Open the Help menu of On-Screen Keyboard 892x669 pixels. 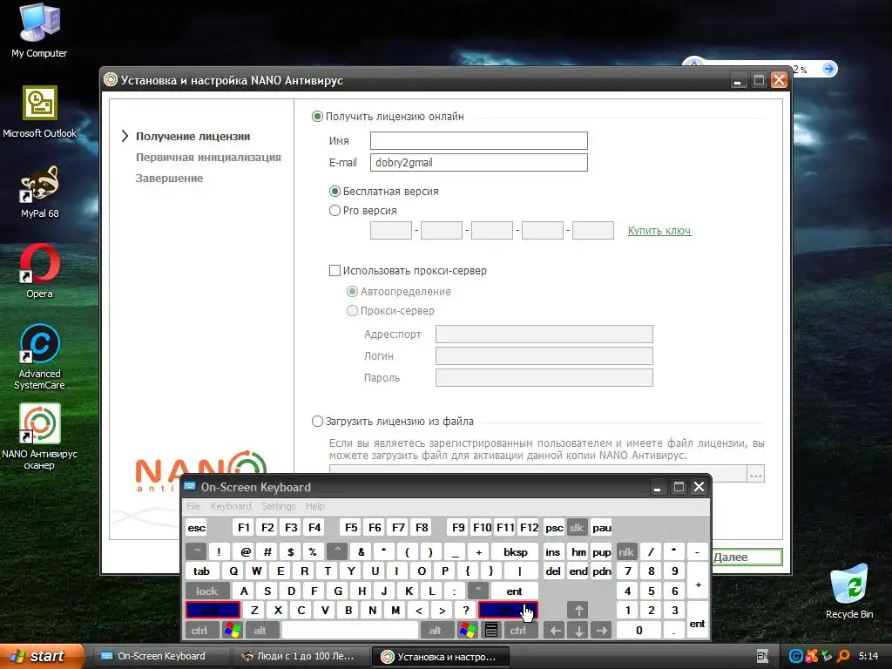pyautogui.click(x=314, y=506)
